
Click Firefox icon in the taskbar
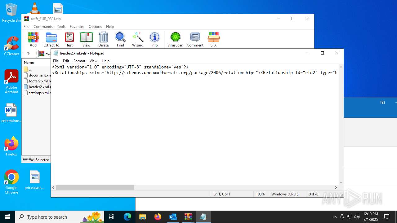click(158, 217)
